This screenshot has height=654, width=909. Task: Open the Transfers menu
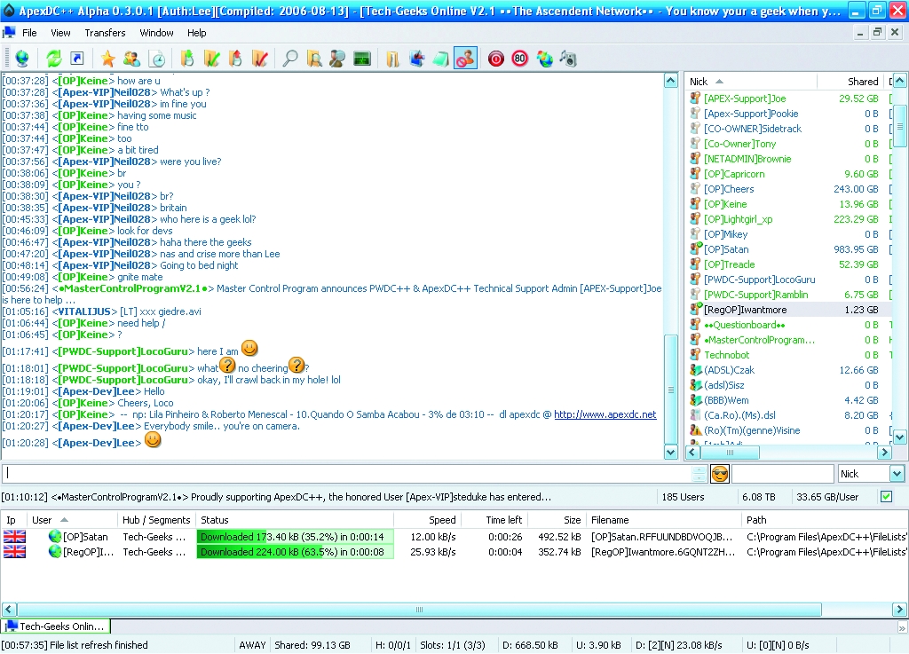coord(105,33)
